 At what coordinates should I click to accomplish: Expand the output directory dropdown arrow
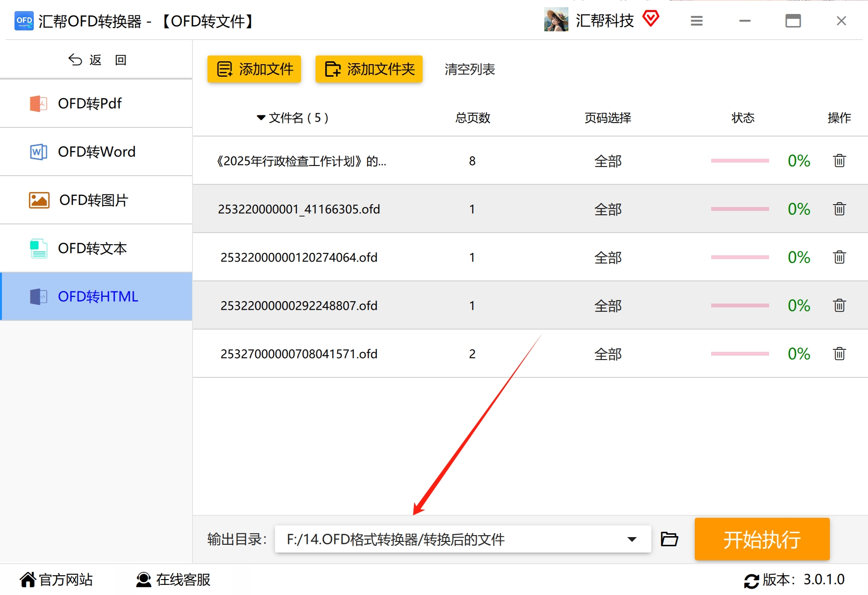click(632, 539)
